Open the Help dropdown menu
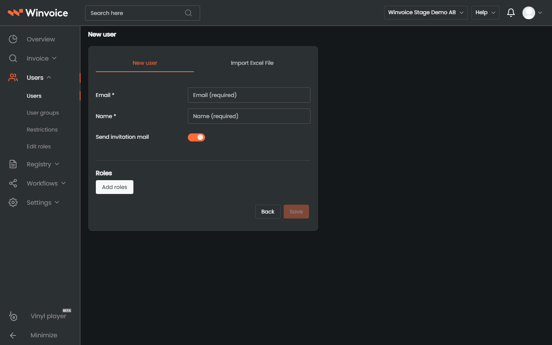 click(x=485, y=13)
